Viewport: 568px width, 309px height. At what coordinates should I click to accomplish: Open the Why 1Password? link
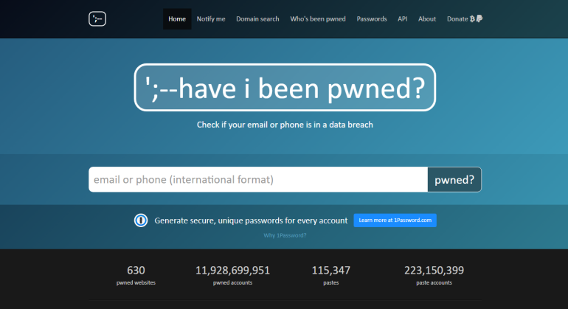(285, 235)
